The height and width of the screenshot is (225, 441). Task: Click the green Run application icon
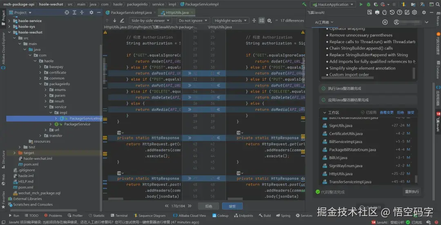coord(361,4)
